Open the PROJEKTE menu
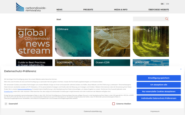 coord(88,10)
